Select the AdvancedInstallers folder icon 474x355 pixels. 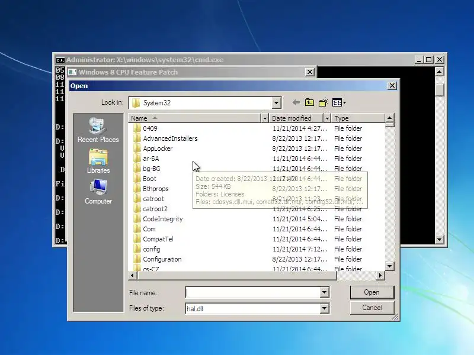point(137,138)
